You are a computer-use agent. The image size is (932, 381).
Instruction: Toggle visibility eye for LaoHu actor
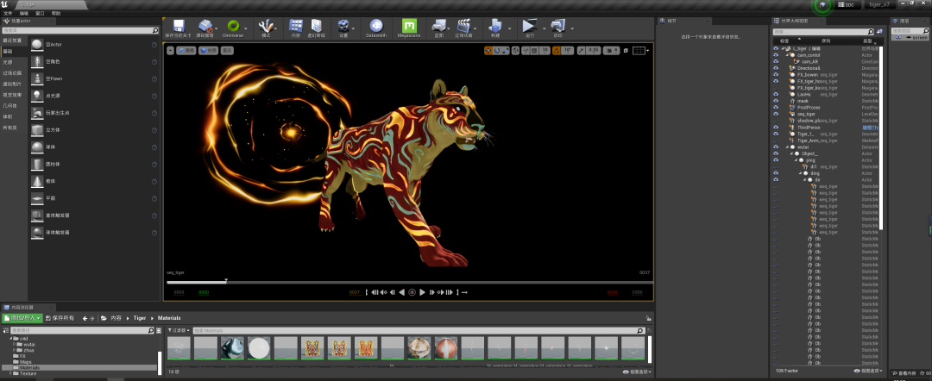[x=776, y=94]
